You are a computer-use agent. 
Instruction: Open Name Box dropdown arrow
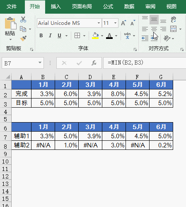click(x=40, y=63)
